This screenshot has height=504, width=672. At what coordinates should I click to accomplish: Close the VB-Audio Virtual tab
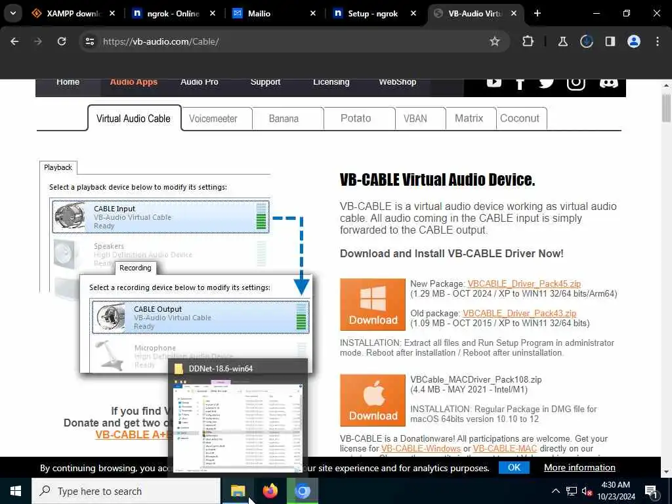[513, 13]
